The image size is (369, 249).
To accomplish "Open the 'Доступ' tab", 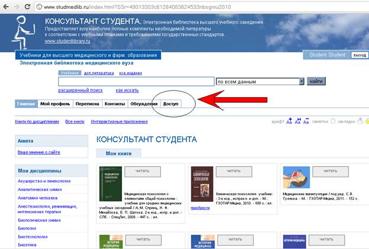I will click(171, 104).
